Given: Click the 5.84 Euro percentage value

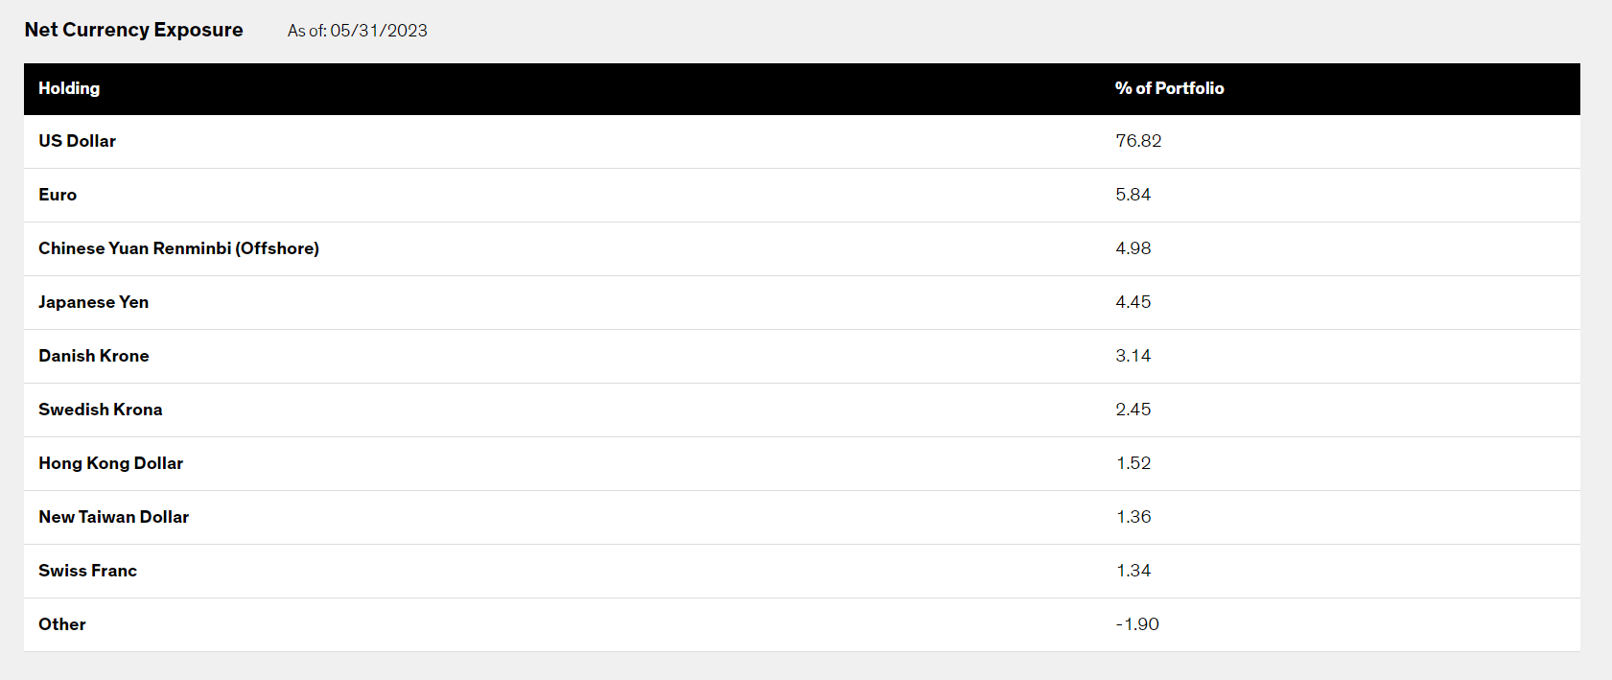Looking at the screenshot, I should pyautogui.click(x=1133, y=195).
